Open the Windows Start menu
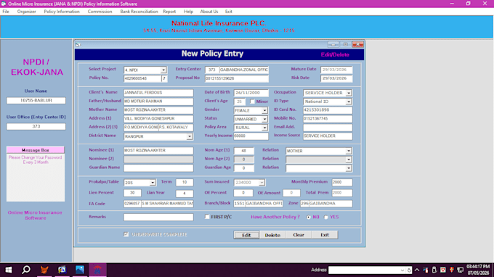This screenshot has width=494, height=277. click(x=9, y=270)
